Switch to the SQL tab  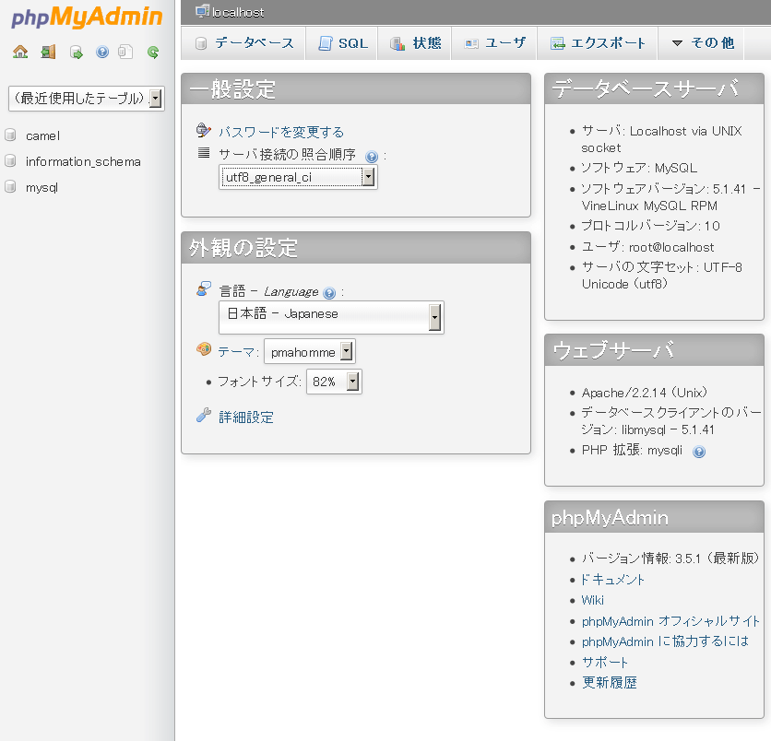coord(343,43)
